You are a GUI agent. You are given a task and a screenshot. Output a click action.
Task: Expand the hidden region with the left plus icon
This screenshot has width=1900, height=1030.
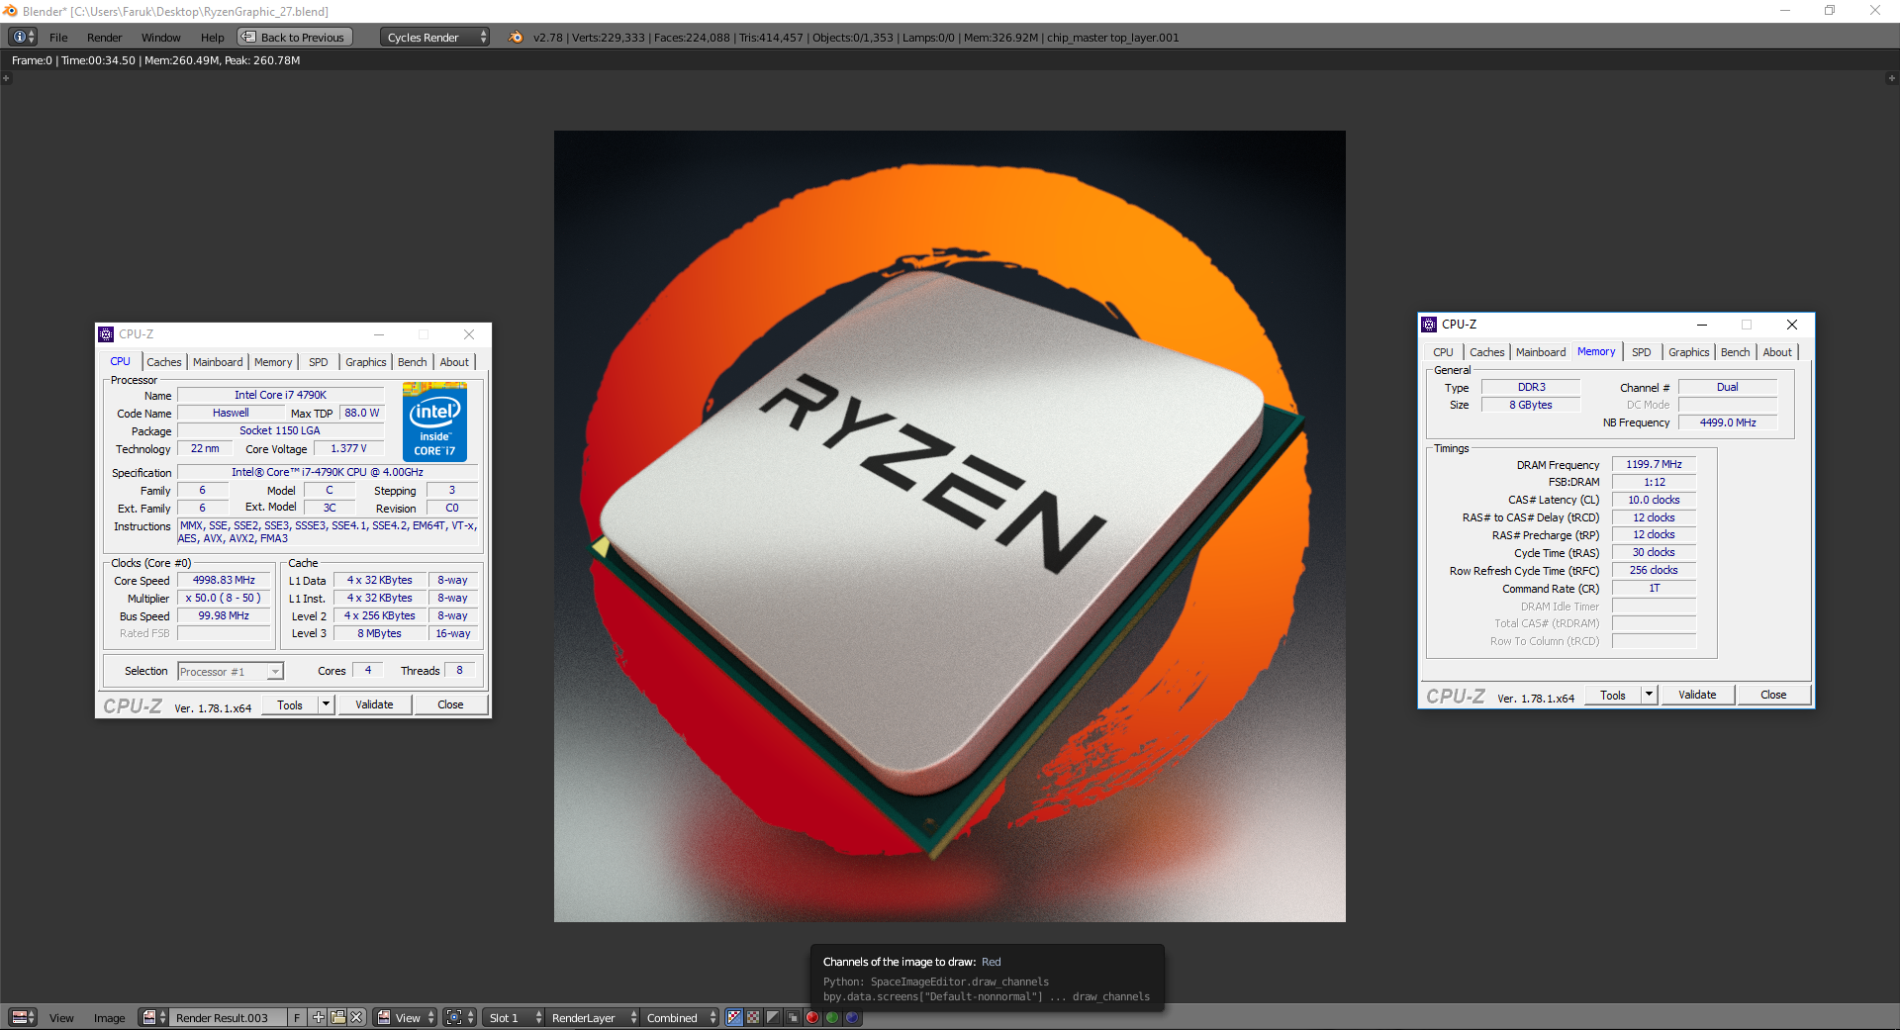click(6, 78)
